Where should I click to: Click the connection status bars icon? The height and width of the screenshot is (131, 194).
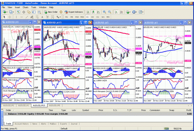[167, 129]
